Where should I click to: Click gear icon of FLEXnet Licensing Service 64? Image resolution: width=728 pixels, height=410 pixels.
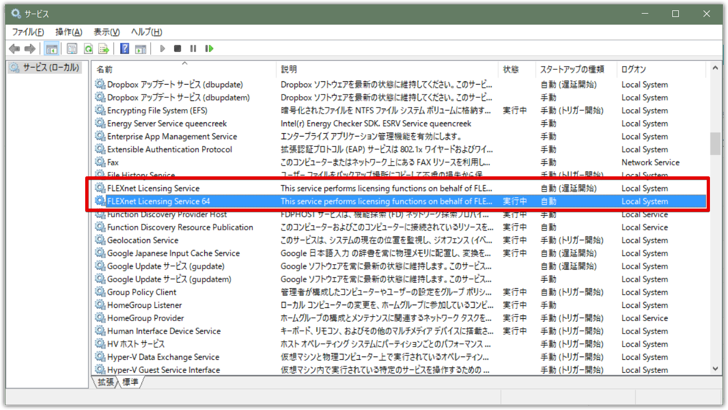tap(100, 201)
